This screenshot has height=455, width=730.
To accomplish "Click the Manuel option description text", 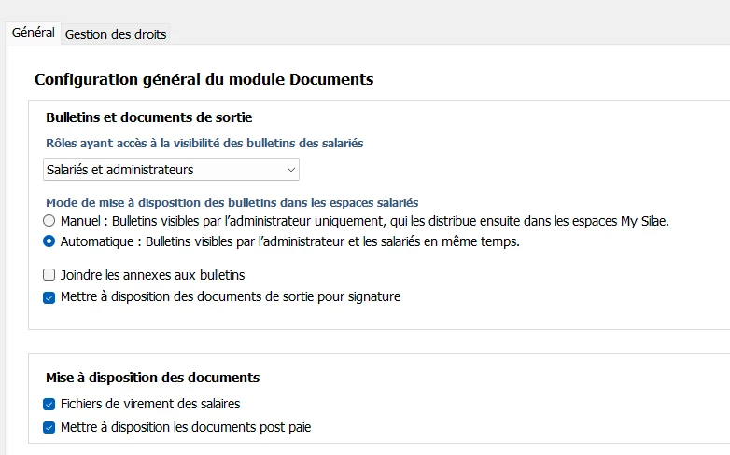I will pyautogui.click(x=364, y=222).
